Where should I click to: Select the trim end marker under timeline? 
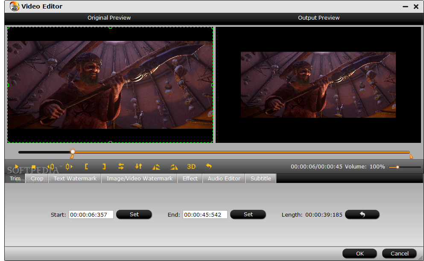[411, 156]
